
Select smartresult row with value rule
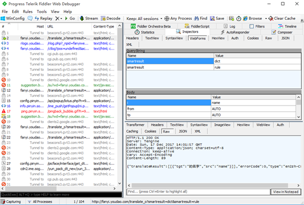pos(213,68)
